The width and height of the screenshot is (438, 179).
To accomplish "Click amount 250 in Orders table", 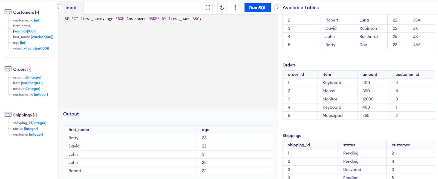I will click(x=366, y=115).
